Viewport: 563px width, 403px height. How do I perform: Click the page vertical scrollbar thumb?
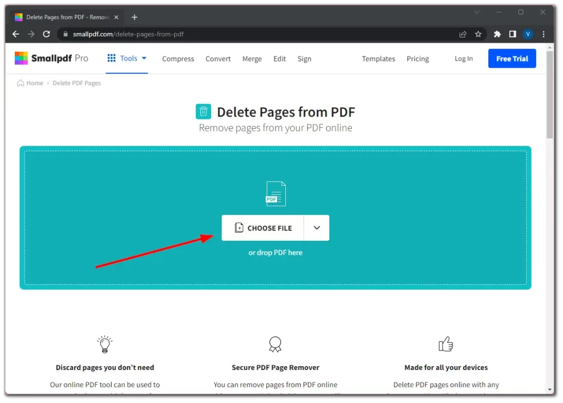(550, 95)
